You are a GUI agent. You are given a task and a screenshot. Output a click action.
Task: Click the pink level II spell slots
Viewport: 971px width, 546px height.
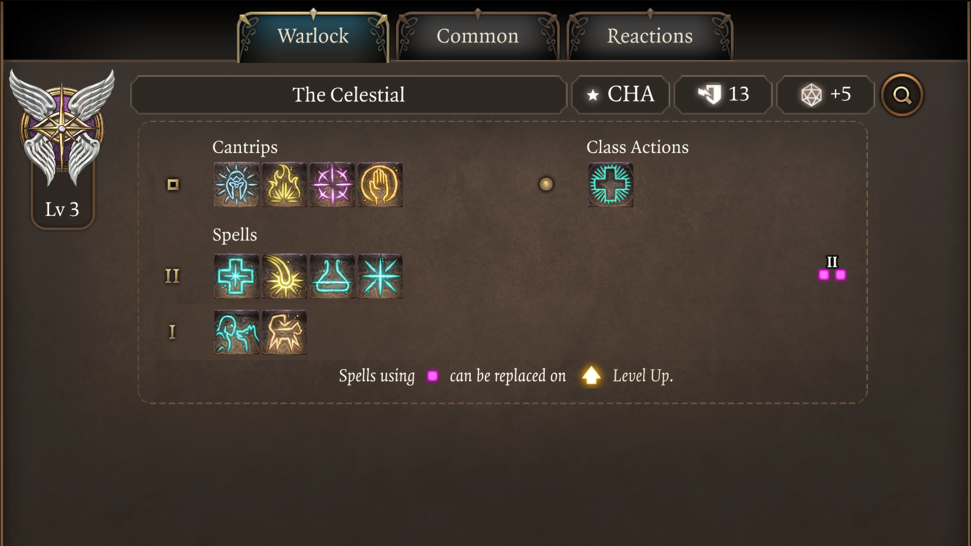pos(832,275)
